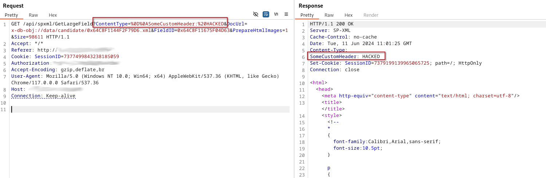Open the response Render tab
The height and width of the screenshot is (178, 546).
coord(371,15)
